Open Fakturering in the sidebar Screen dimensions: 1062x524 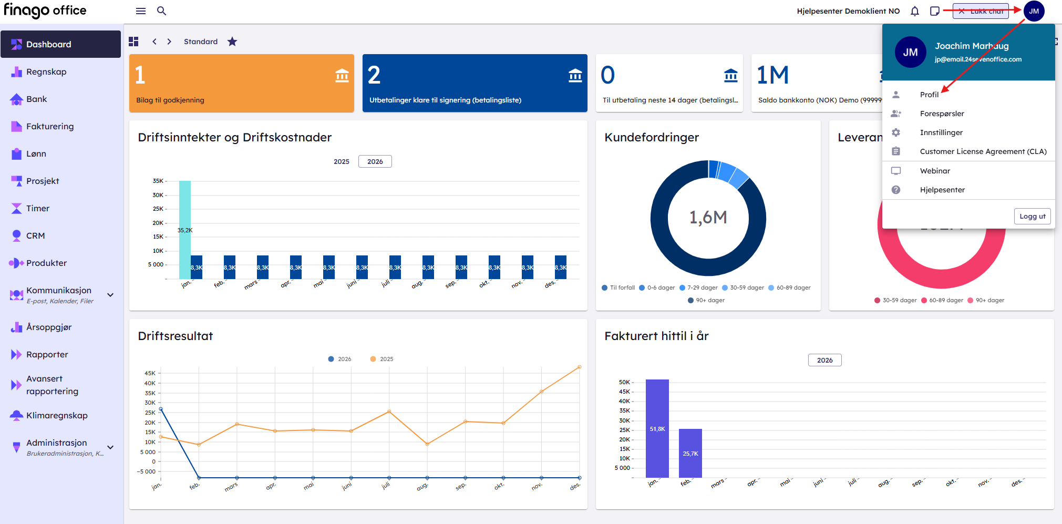(50, 126)
